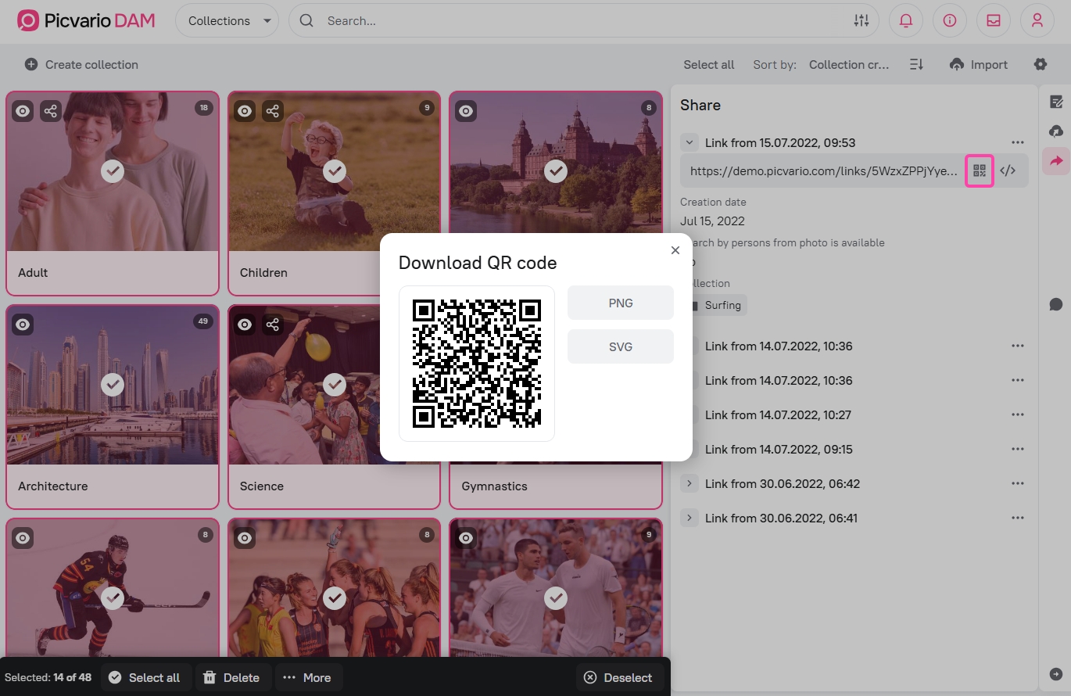Image resolution: width=1071 pixels, height=696 pixels.
Task: Click the share link URL field
Action: [823, 170]
